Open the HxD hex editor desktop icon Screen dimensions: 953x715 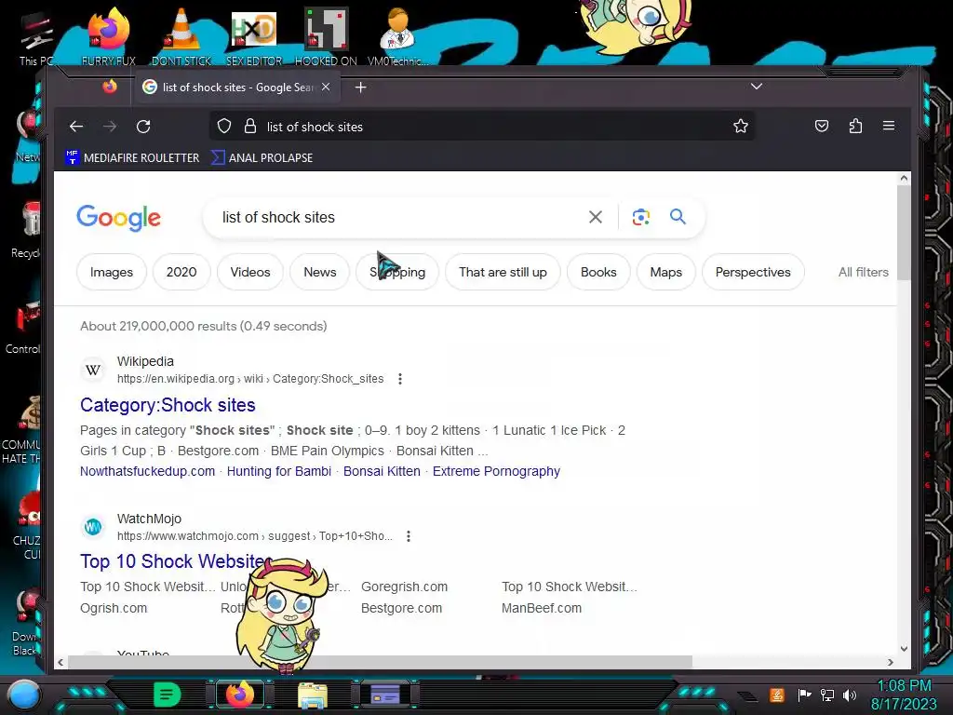[254, 36]
